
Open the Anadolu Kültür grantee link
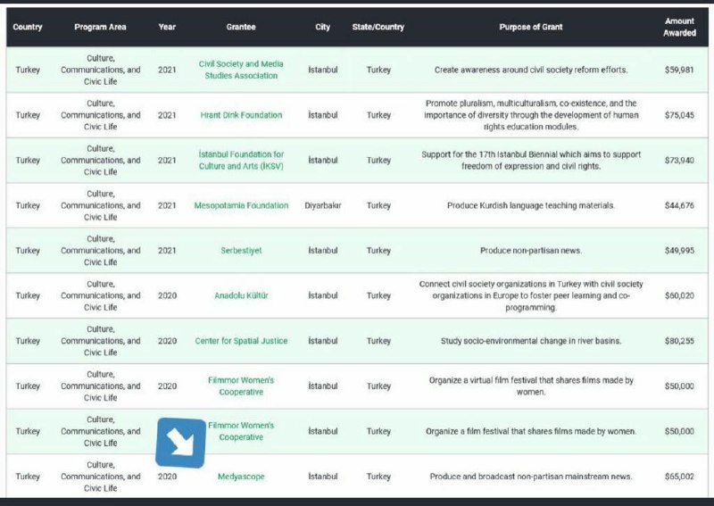tap(241, 295)
